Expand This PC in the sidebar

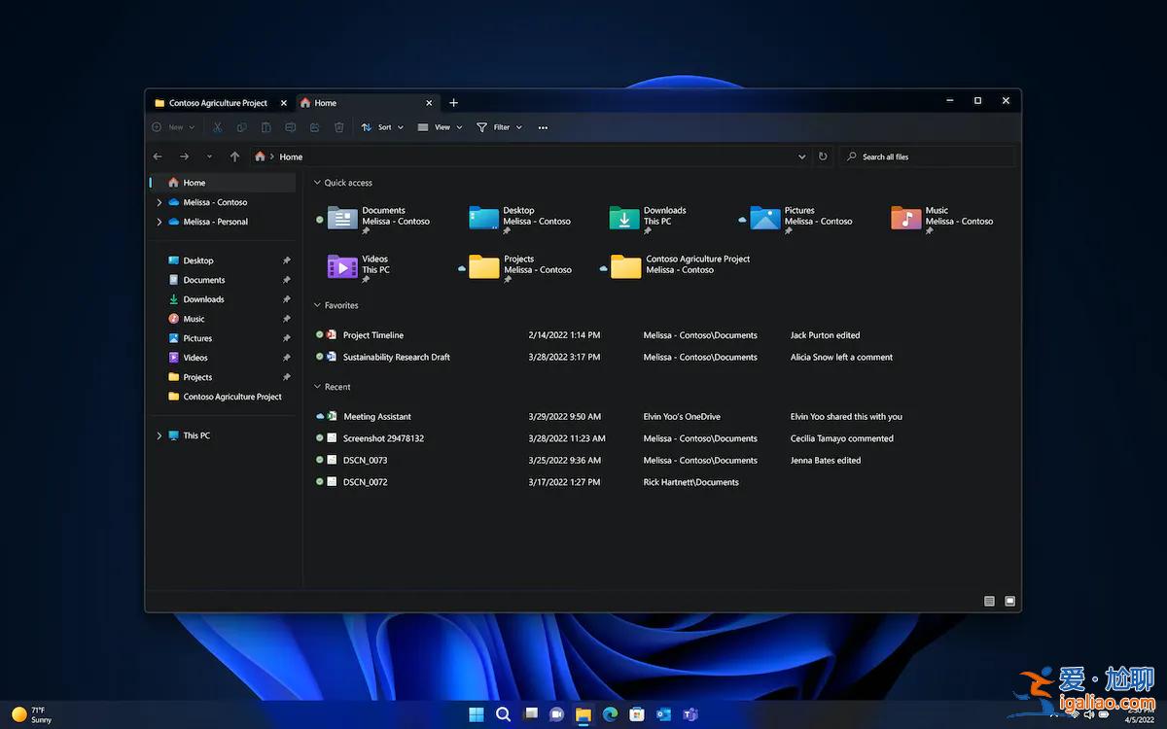coord(159,435)
